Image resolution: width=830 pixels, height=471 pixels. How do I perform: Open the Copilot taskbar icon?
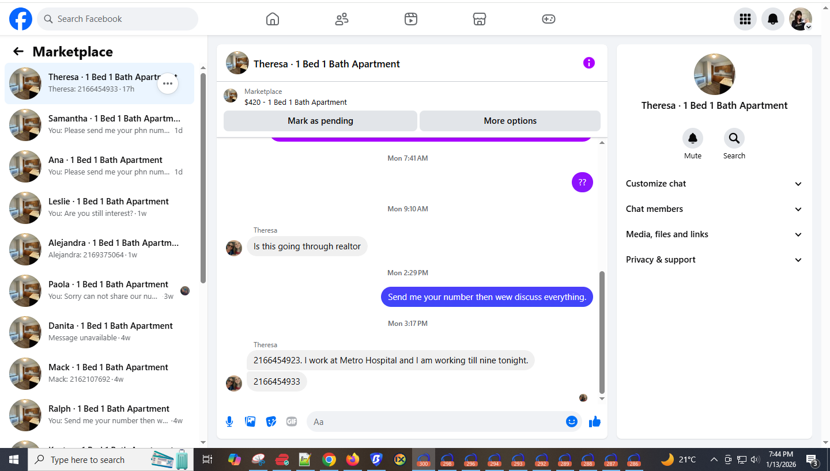(x=235, y=459)
